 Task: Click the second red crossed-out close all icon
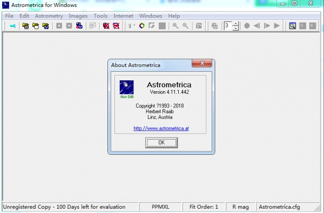click(116, 26)
